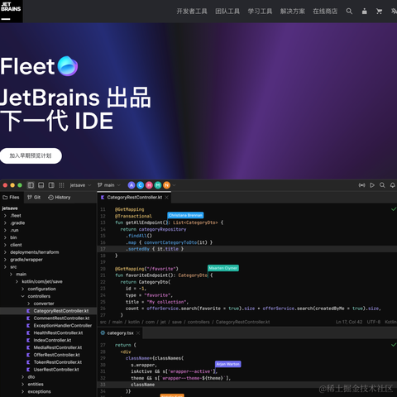Expand the entities folder
The image size is (397, 397).
[22, 385]
